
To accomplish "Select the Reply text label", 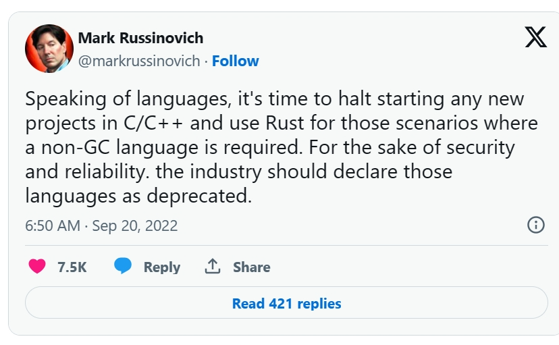I will [162, 267].
